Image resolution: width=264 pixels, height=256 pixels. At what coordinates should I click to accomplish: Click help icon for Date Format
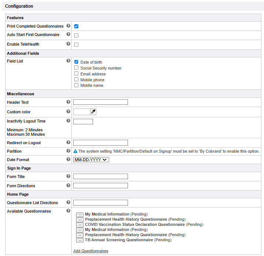pos(68,160)
